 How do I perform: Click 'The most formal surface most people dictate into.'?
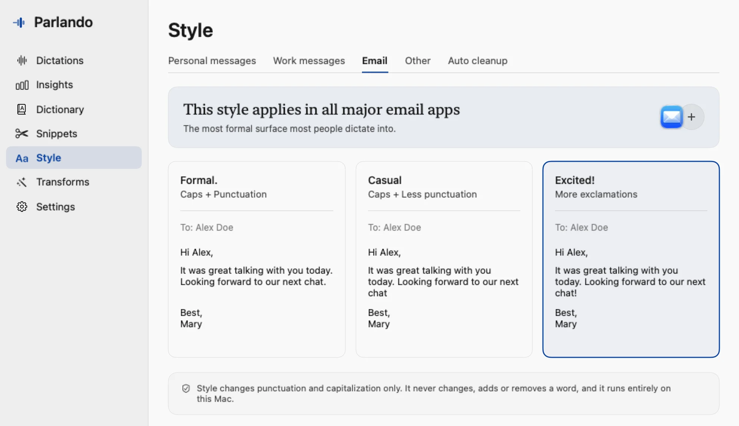click(x=290, y=129)
